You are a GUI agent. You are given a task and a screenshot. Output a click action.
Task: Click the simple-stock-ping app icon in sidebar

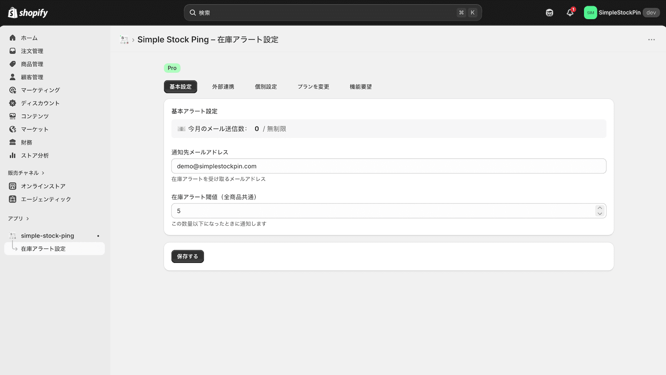(12, 236)
